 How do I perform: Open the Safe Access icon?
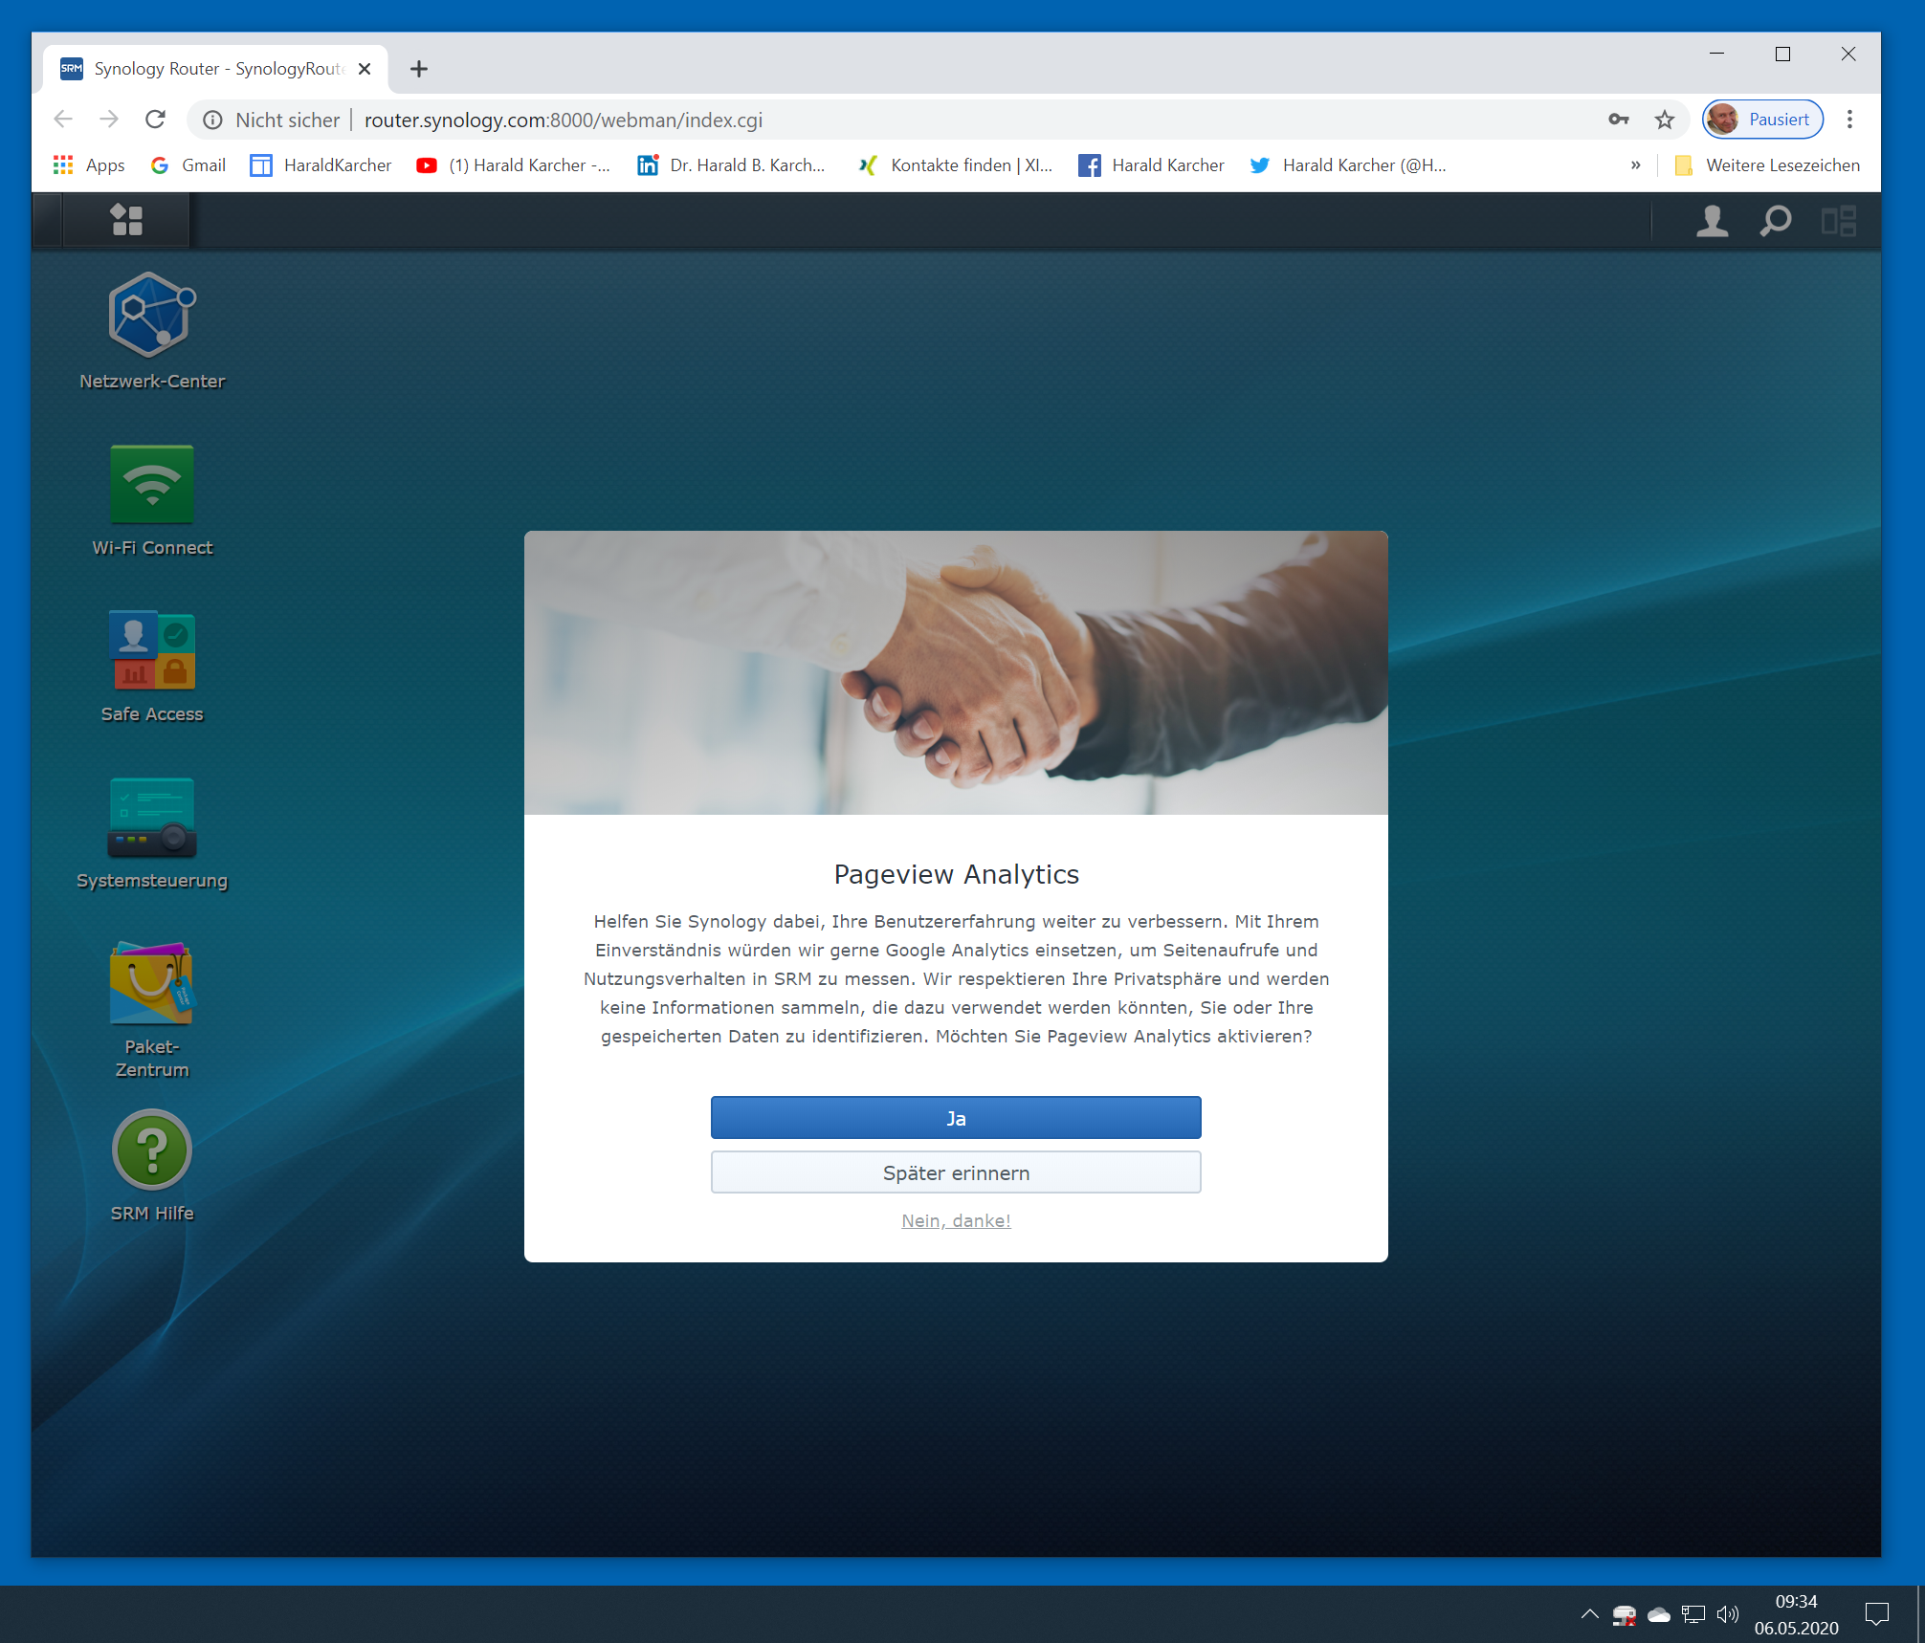pyautogui.click(x=151, y=651)
